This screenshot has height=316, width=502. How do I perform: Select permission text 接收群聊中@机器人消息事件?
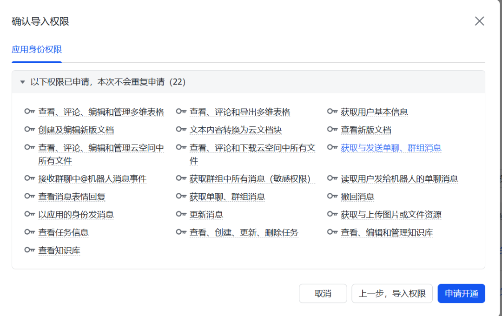(x=92, y=178)
